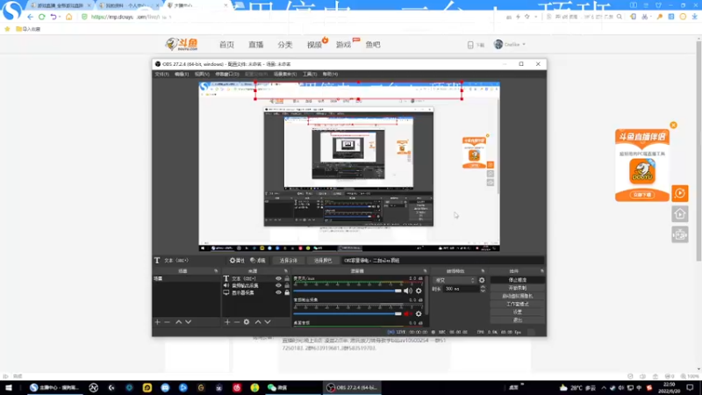Toggle visibility of the display capture source
The image size is (702, 395).
(x=278, y=292)
